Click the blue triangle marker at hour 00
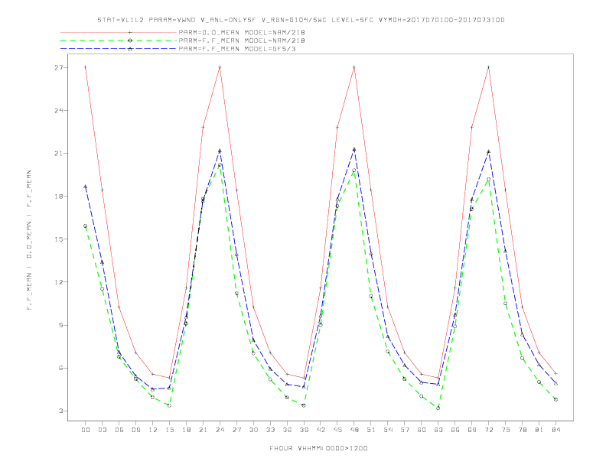Screen dimensions: 606x468 (85, 187)
